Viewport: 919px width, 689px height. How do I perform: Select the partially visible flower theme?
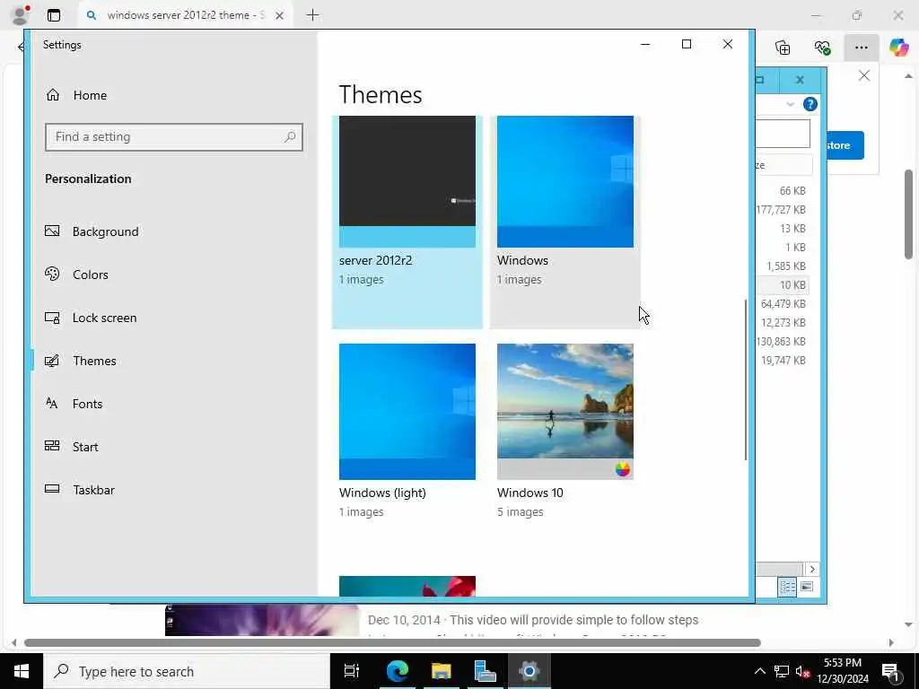click(x=407, y=586)
